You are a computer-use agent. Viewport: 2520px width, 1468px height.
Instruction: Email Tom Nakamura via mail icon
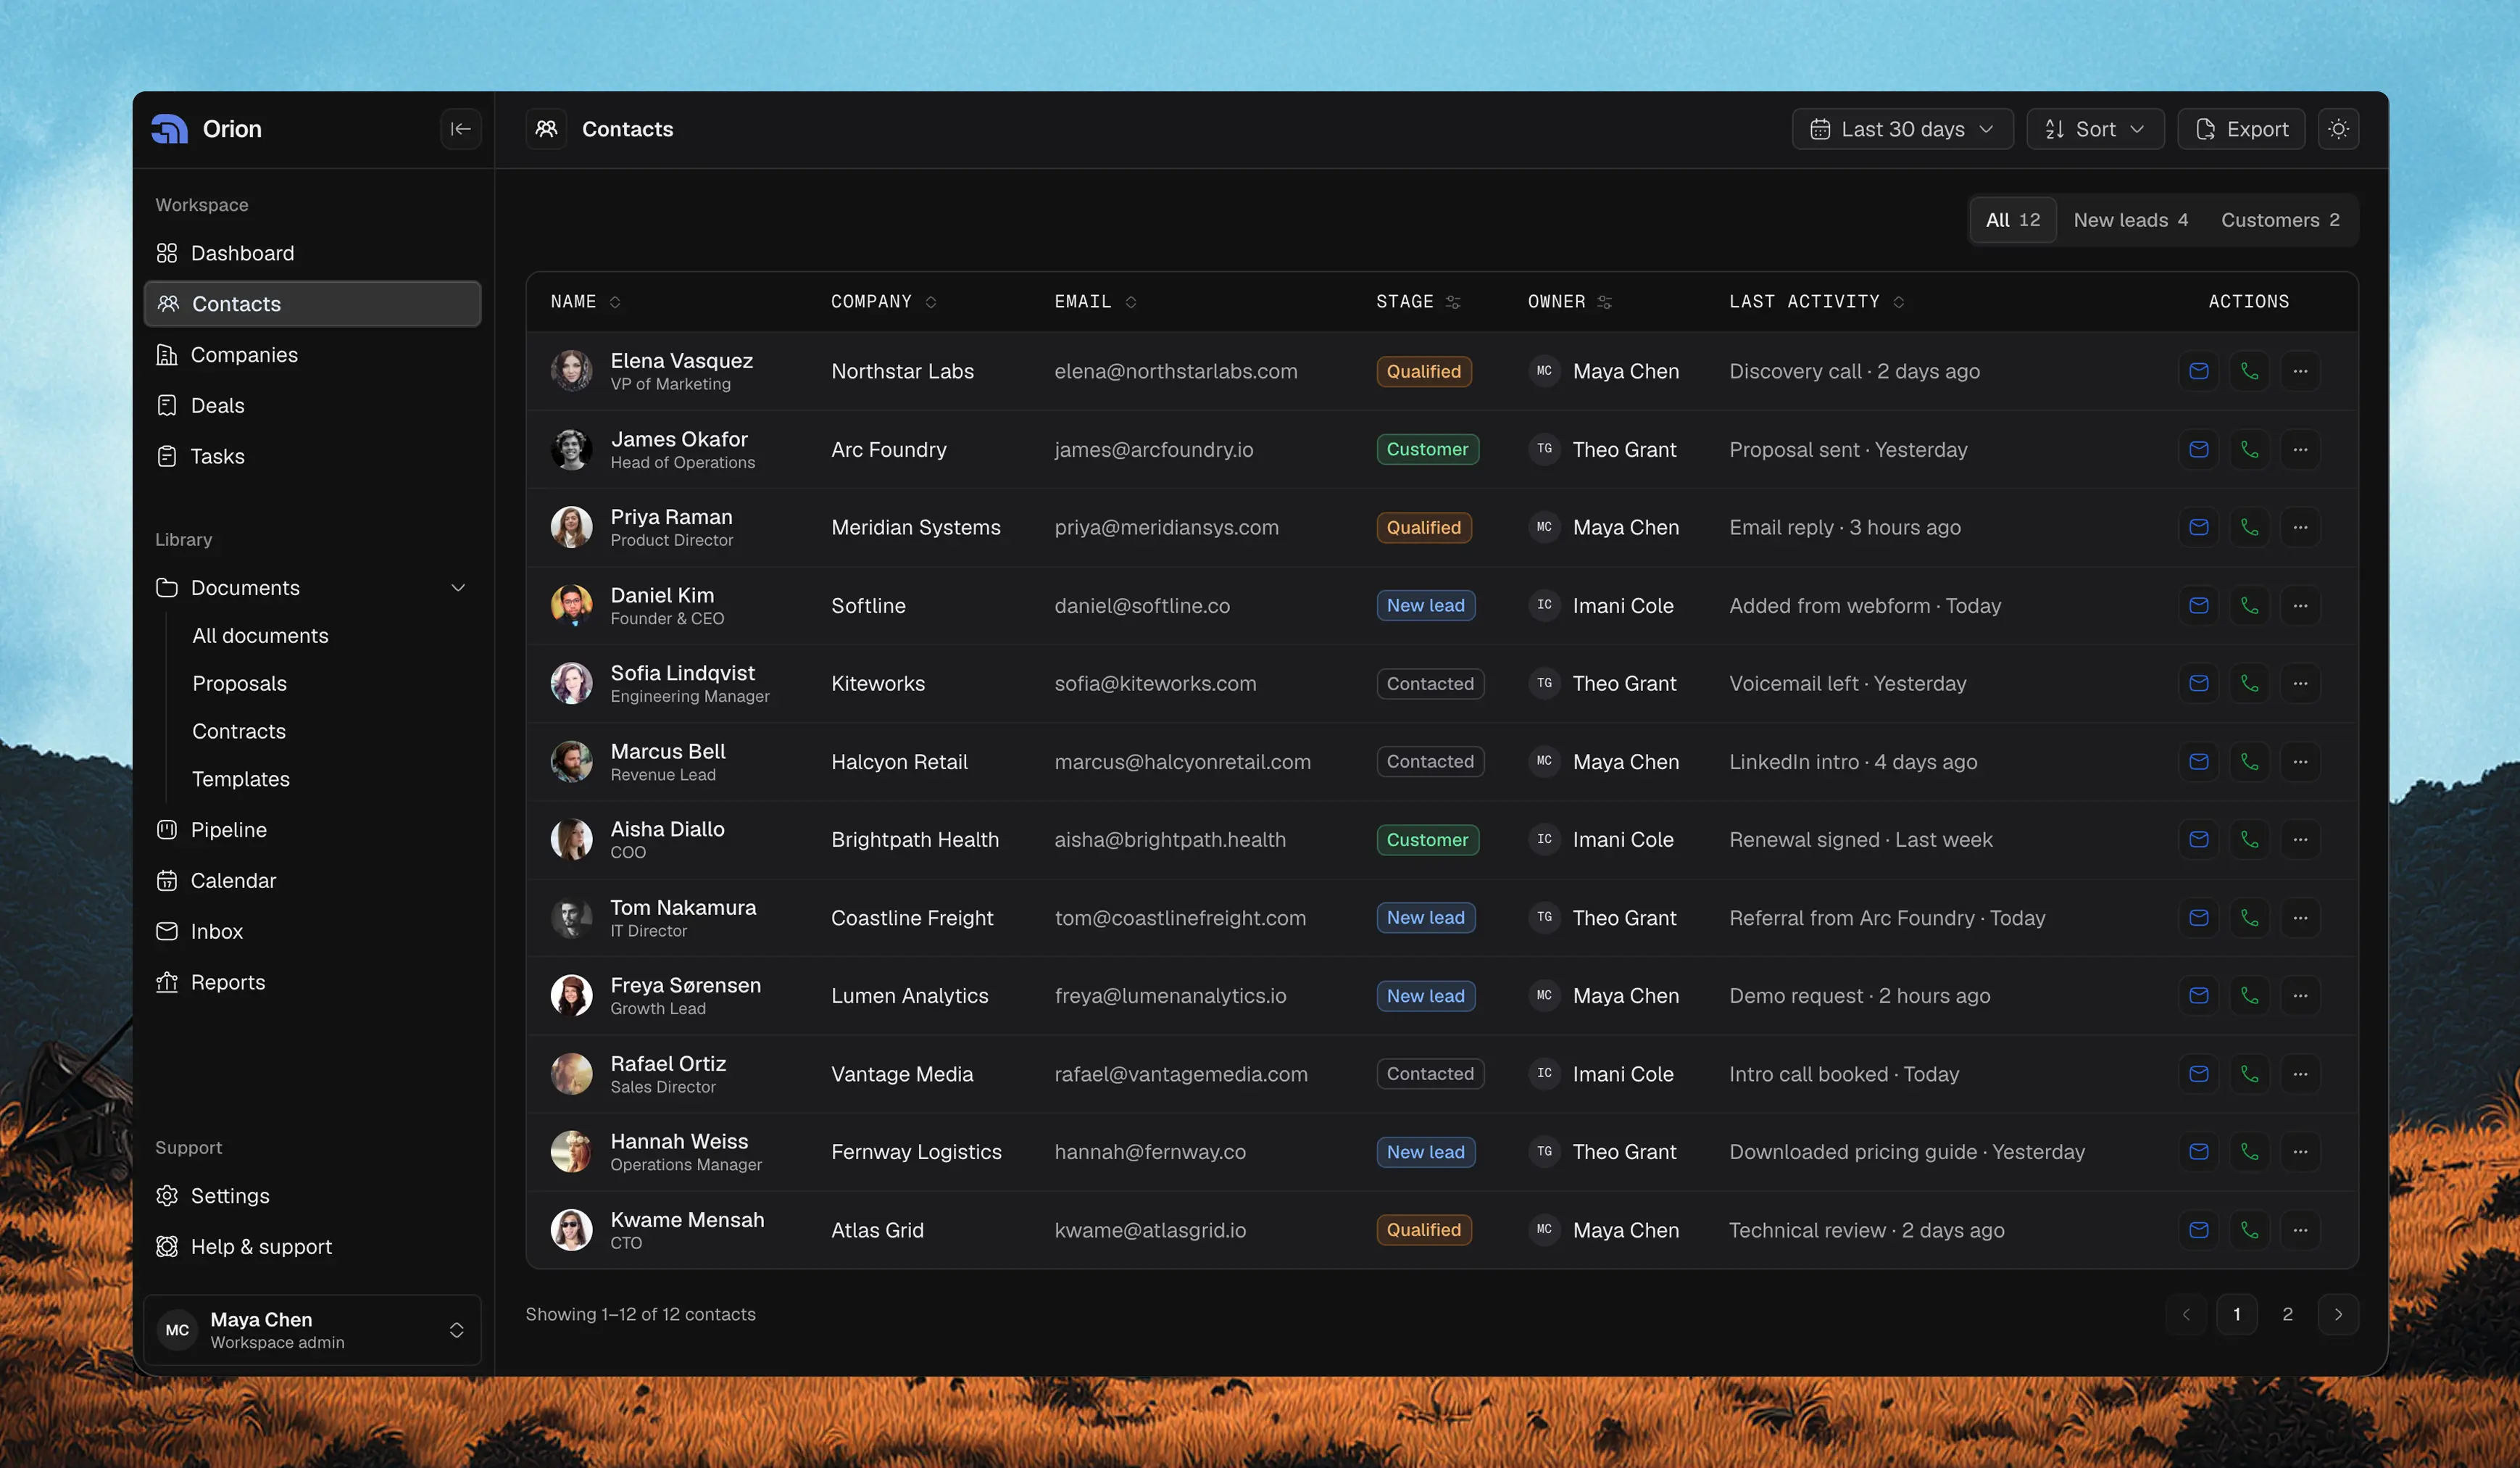coord(2198,917)
